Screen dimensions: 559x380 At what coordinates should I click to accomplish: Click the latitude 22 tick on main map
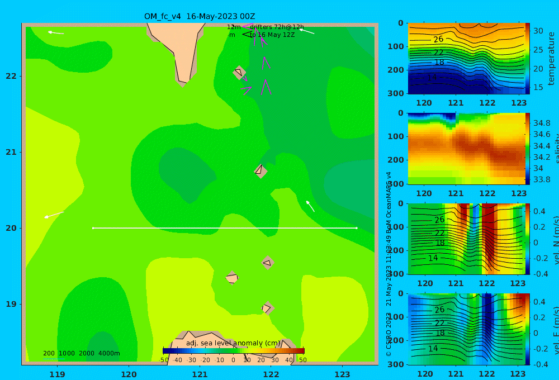(11, 76)
